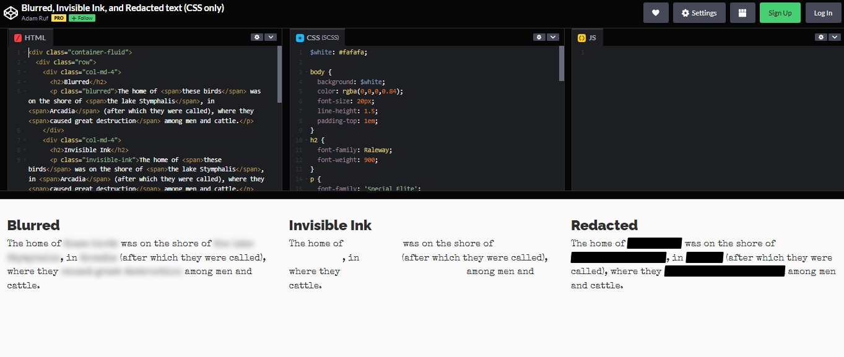
Task: Follow the author Adam Ruf
Action: (x=81, y=18)
